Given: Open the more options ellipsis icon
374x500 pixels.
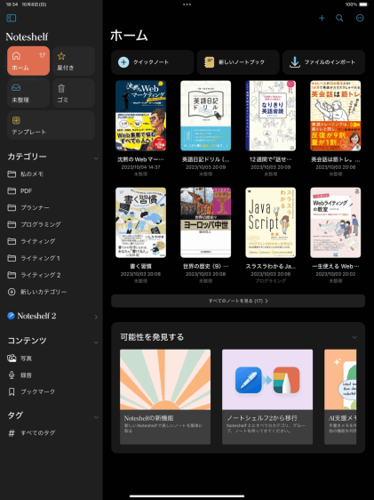Looking at the screenshot, I should [360, 18].
